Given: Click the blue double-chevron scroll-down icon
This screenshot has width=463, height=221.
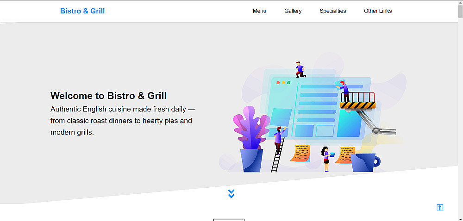Looking at the screenshot, I should pos(231,194).
